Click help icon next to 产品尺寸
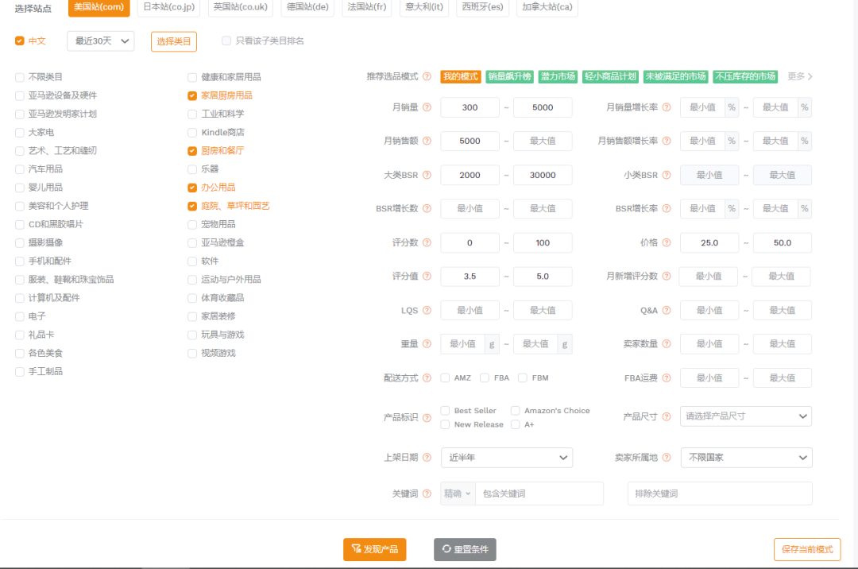This screenshot has width=858, height=569. (x=667, y=416)
